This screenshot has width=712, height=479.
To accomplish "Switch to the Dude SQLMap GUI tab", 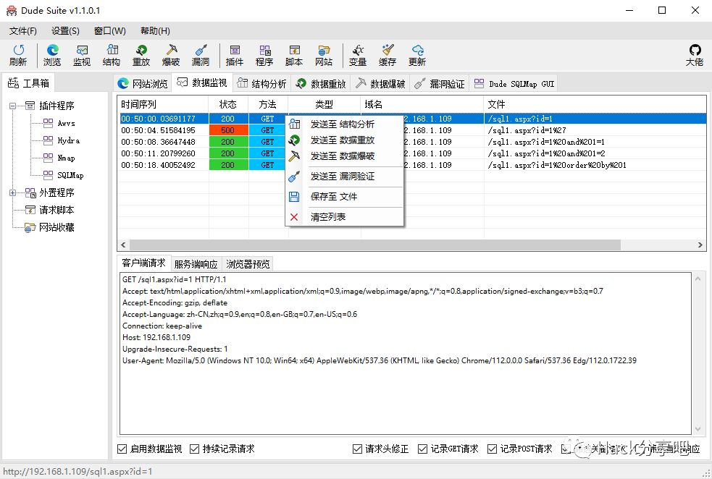I will (x=514, y=83).
